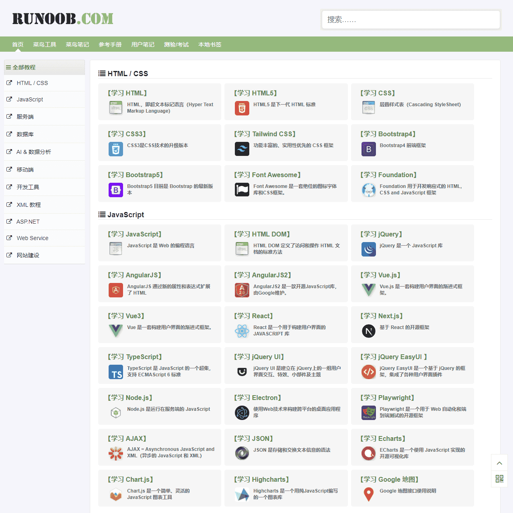Click the RUNOOB.COM site logo

(x=63, y=19)
